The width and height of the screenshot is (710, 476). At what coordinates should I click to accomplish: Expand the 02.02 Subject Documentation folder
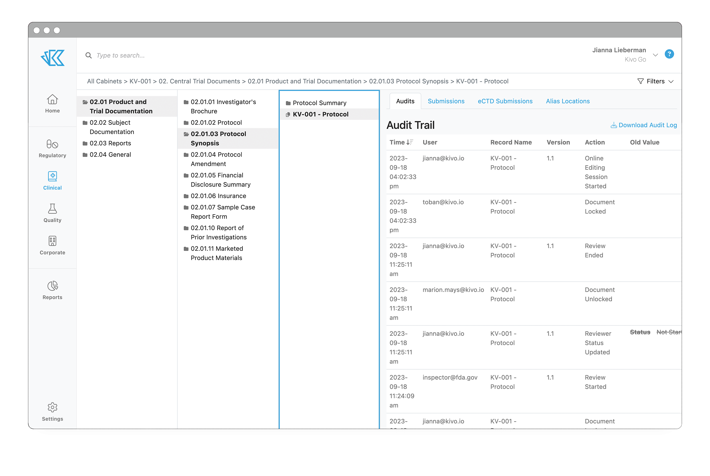tap(111, 127)
